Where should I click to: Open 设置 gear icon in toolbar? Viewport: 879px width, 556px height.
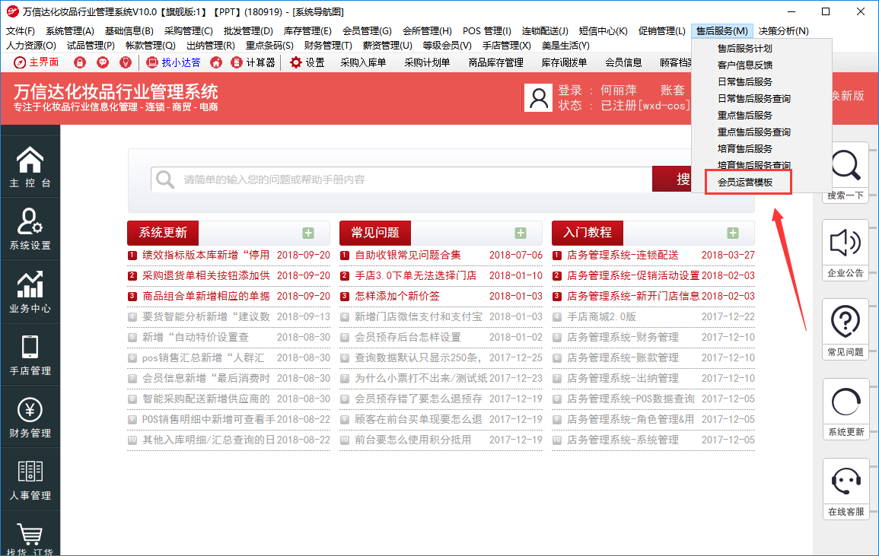(307, 63)
